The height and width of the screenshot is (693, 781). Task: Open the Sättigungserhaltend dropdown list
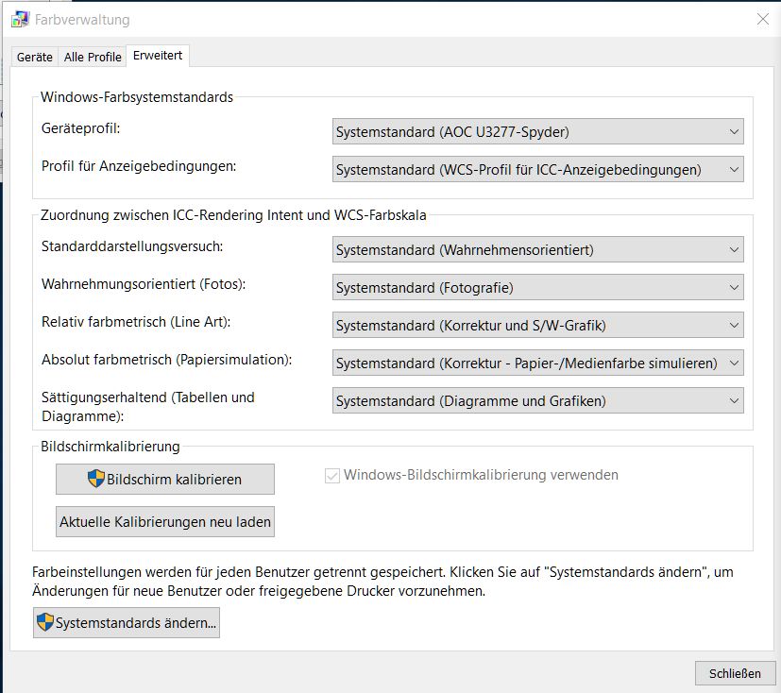[x=537, y=401]
